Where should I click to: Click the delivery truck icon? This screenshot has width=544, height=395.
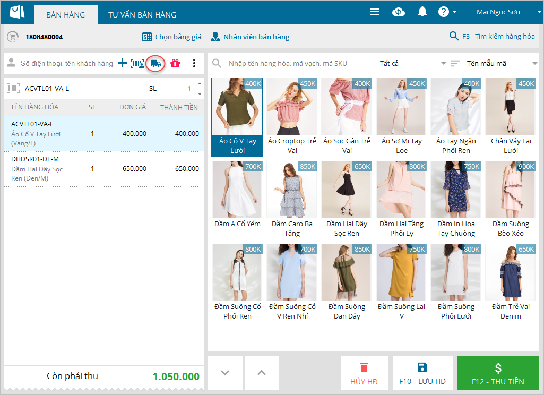(x=156, y=63)
